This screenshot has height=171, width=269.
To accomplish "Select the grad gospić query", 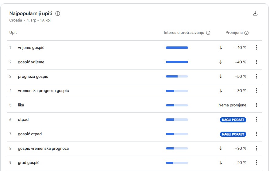I will click(29, 163).
